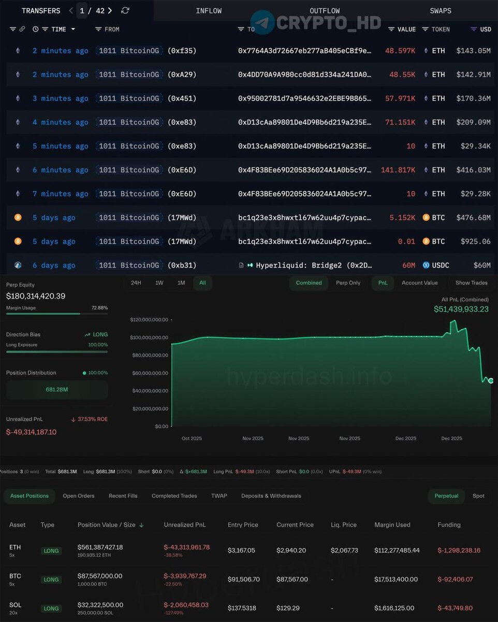This screenshot has height=622, width=498.
Task: Open recipient address 0x95002781d7a9546632e2EBE9B865
Action: (305, 98)
